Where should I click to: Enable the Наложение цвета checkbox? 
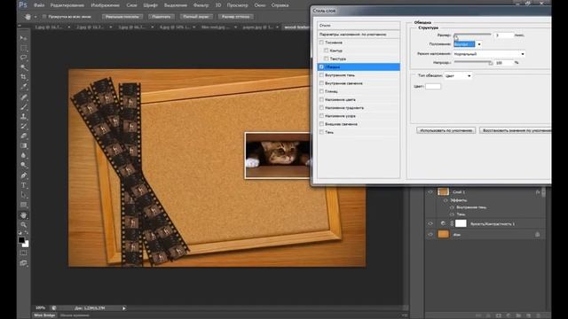[321, 99]
